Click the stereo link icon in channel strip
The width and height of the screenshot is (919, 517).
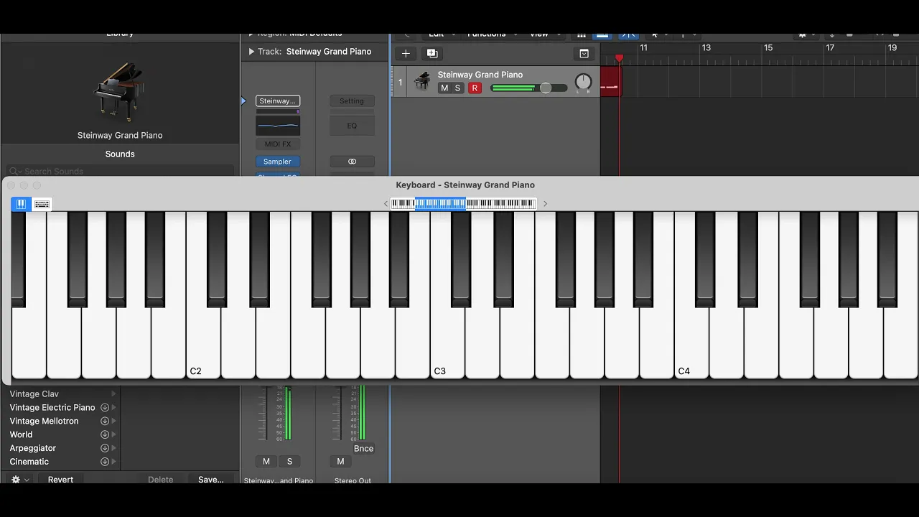point(352,162)
